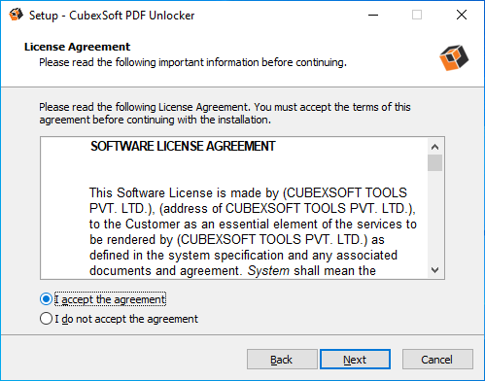Click inside the license agreement paragraph text
The height and width of the screenshot is (381, 485).
[x=253, y=231]
